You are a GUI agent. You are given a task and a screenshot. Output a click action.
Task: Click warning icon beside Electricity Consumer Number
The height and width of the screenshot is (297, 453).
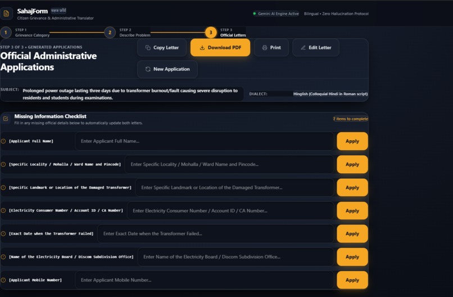coord(3,210)
